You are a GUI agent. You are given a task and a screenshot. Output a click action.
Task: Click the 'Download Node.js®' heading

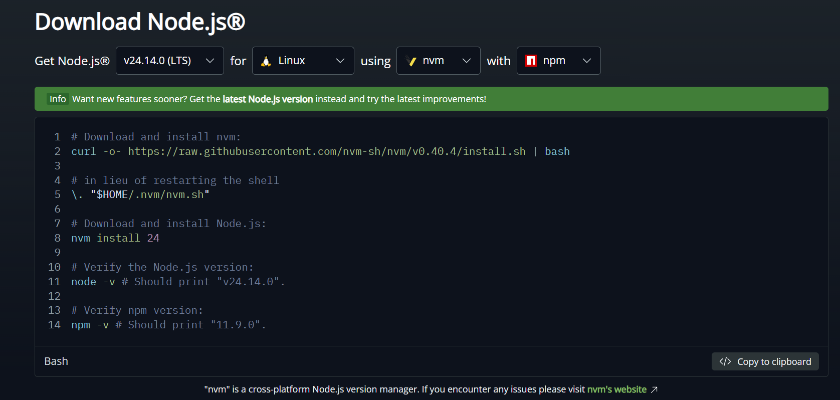[x=140, y=22]
